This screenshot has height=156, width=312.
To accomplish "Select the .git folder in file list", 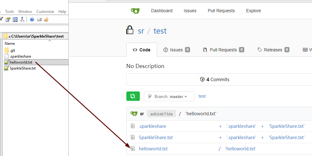I will coord(12,50).
